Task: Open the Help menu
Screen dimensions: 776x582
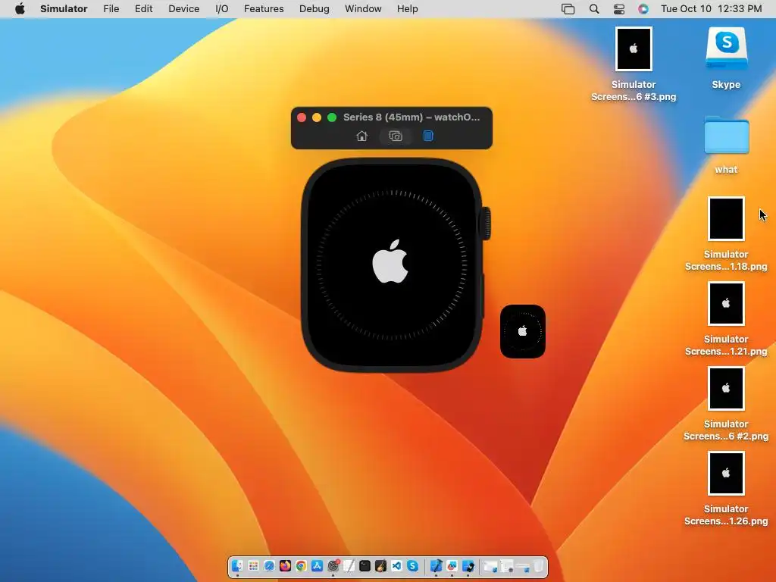Action: pos(407,9)
